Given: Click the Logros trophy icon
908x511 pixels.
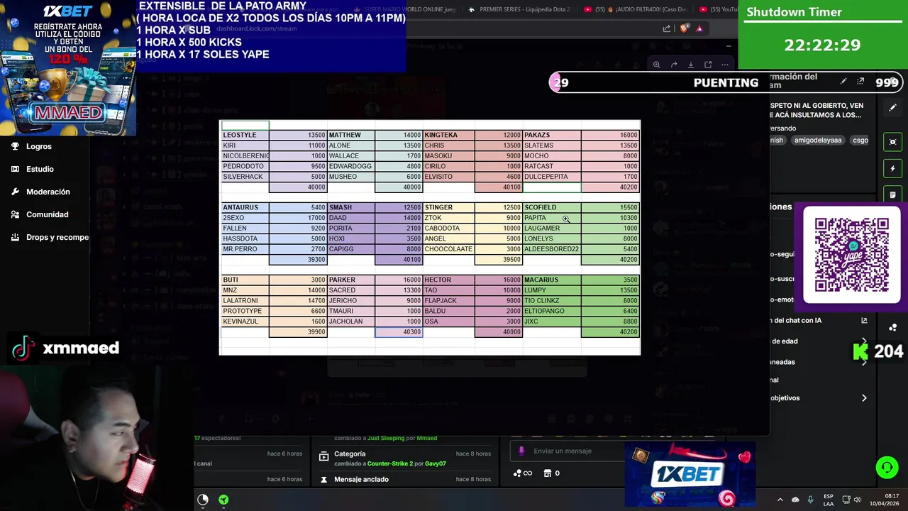Looking at the screenshot, I should pyautogui.click(x=15, y=146).
